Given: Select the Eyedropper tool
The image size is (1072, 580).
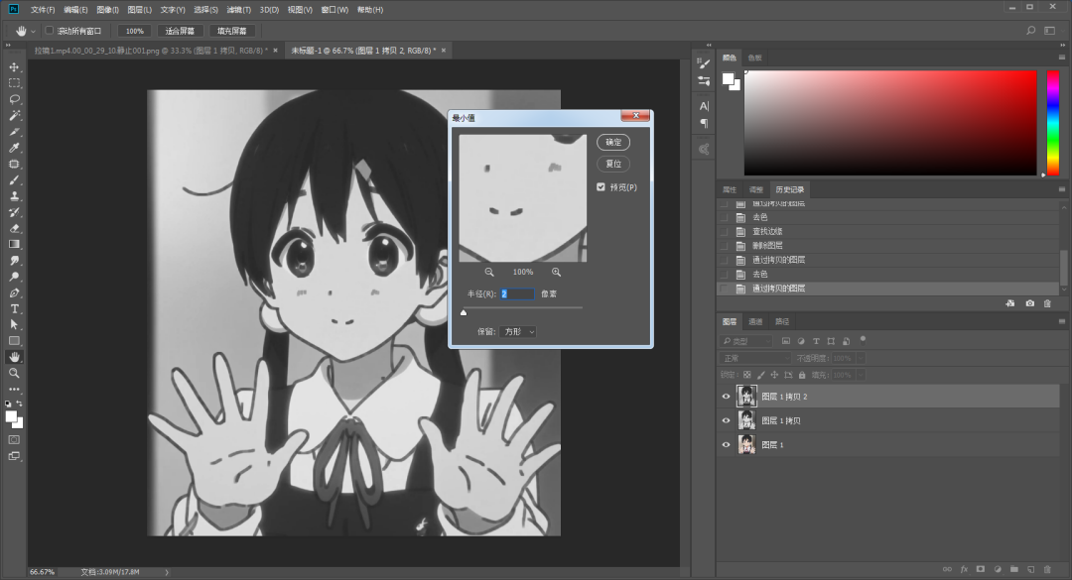Looking at the screenshot, I should pos(14,149).
